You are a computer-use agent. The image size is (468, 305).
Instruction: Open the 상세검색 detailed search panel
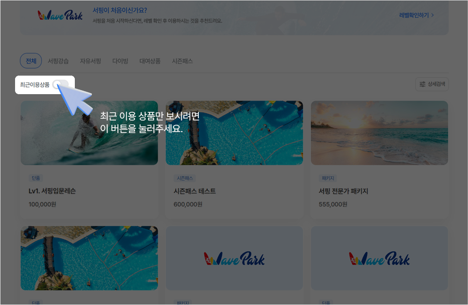[x=432, y=84]
